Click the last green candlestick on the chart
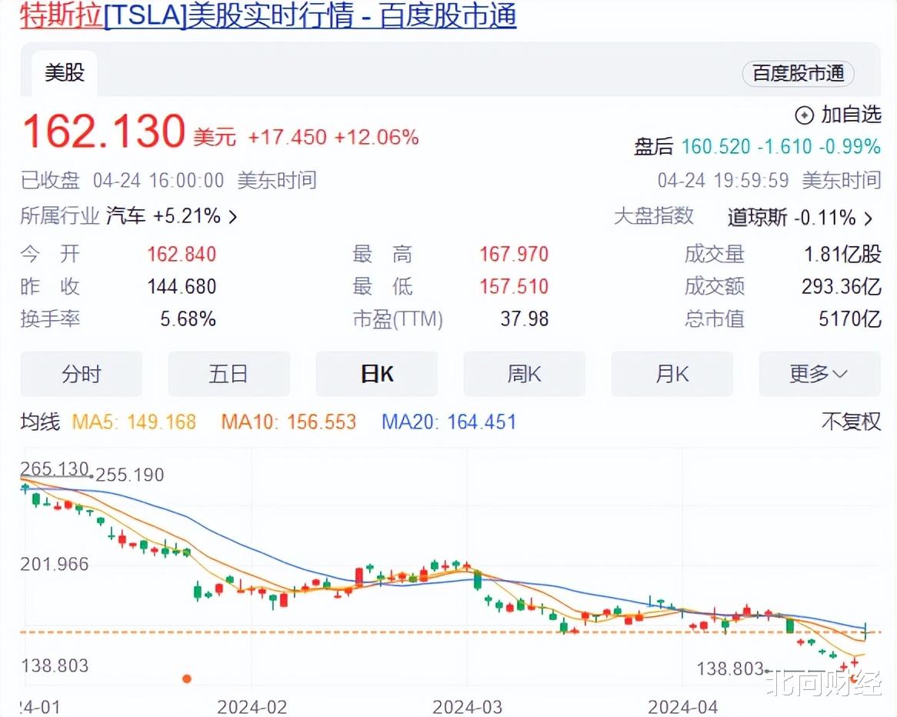897x717 pixels. 865,631
